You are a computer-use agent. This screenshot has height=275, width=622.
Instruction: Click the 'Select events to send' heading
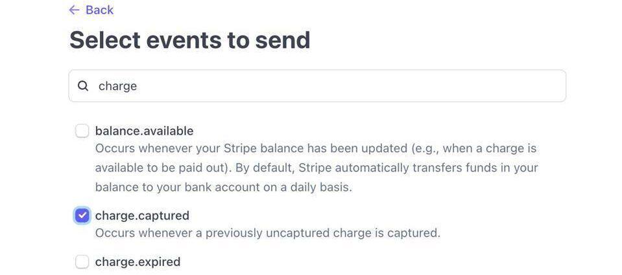[189, 40]
